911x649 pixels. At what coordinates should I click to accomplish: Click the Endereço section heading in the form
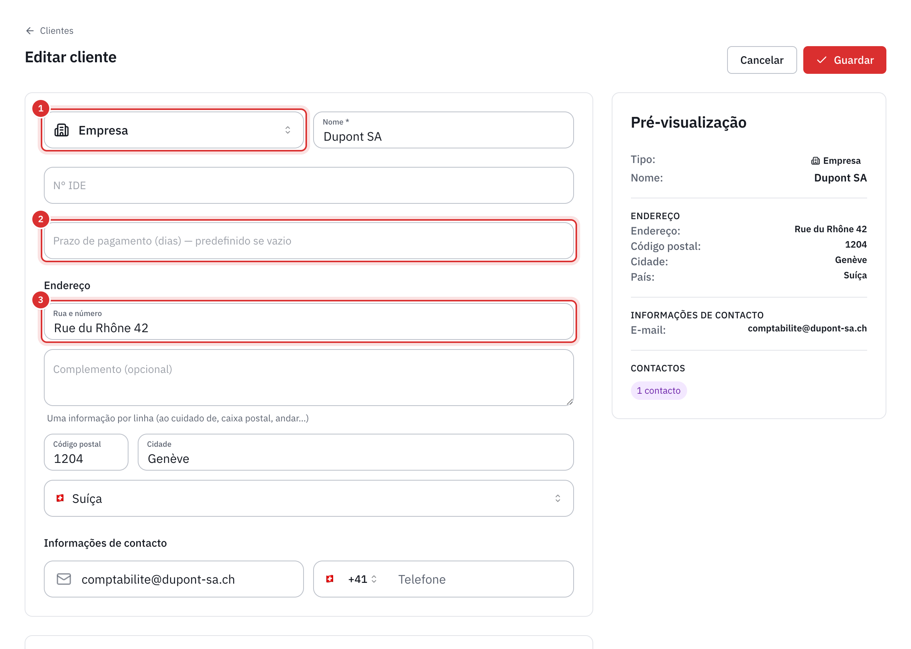pos(67,286)
